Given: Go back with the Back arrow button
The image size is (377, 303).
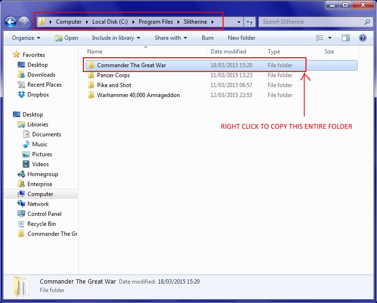Looking at the screenshot, I should [x=10, y=22].
